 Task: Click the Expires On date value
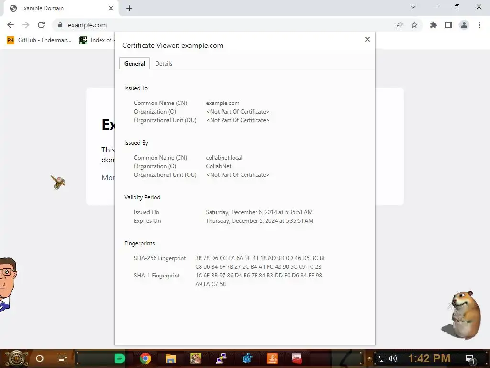[259, 221]
